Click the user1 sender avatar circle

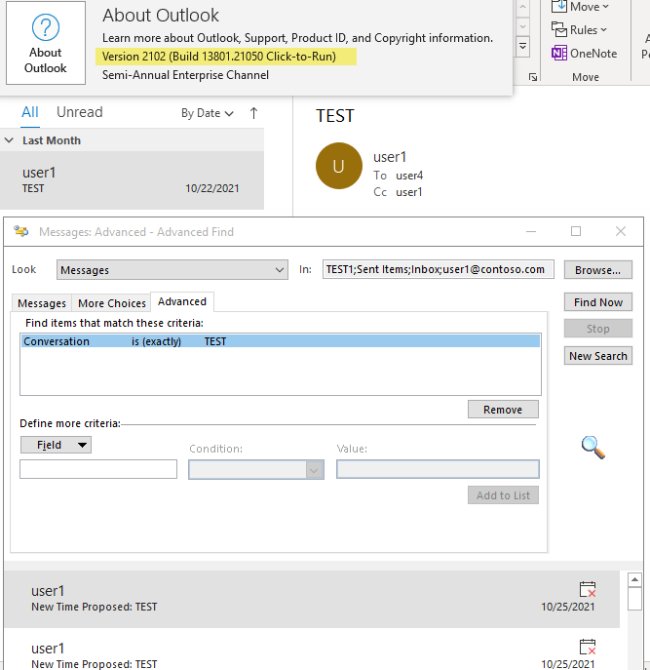coord(339,166)
